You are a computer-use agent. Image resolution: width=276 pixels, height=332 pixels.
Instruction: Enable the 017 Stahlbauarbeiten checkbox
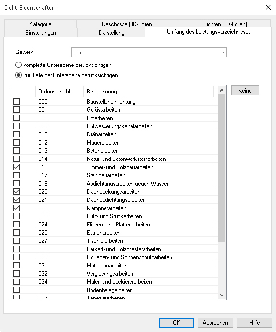pos(17,175)
